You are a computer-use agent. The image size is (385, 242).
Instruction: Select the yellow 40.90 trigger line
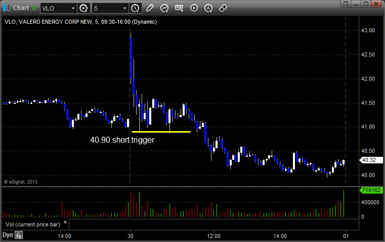click(161, 132)
